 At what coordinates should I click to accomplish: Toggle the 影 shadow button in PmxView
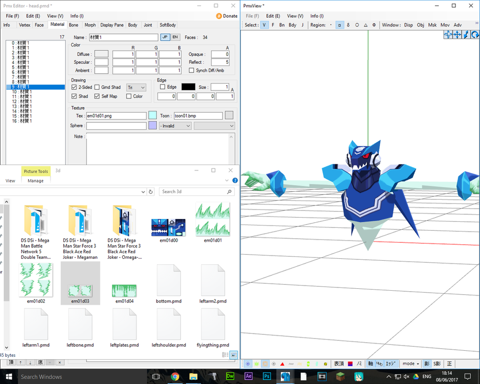coord(427,364)
